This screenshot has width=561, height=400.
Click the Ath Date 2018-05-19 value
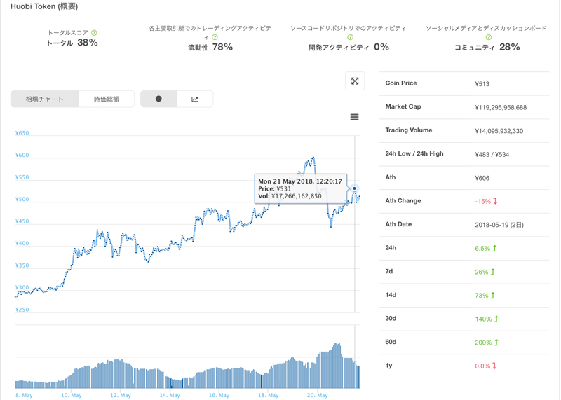[x=499, y=225]
